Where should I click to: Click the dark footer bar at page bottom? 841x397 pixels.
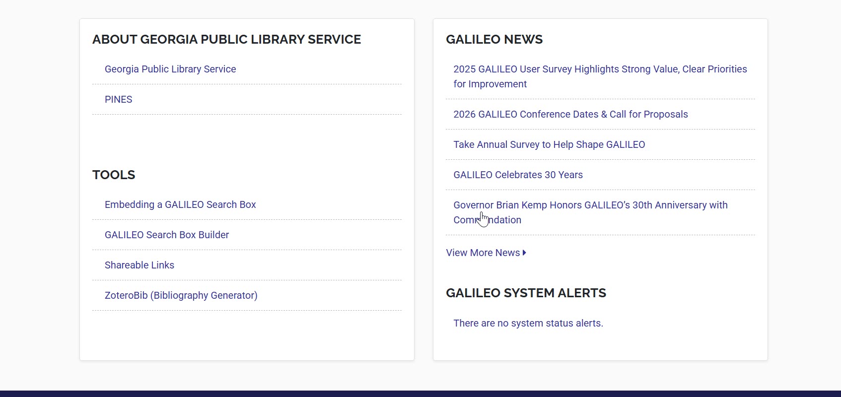420,394
